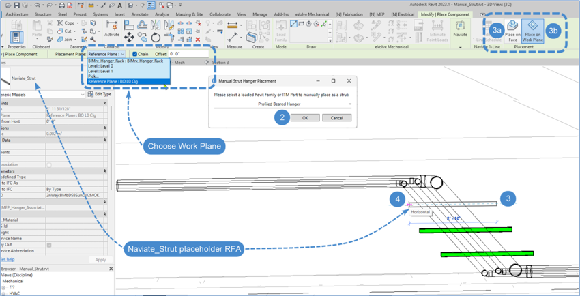Screen dimensions: 580x296
Task: Click the Place on Work Plane button
Action: tap(533, 30)
